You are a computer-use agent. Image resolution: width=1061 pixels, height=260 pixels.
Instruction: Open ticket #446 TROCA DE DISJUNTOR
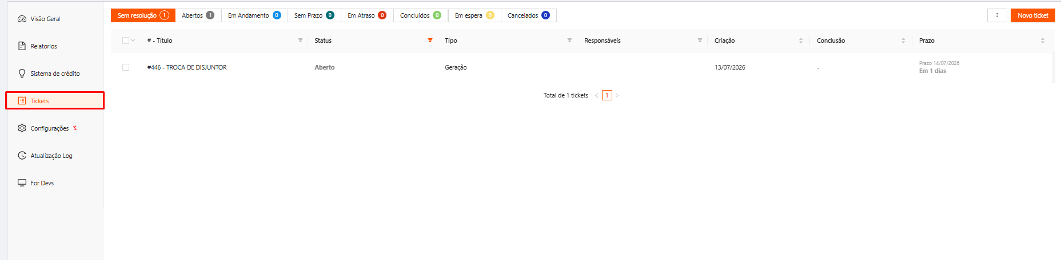tap(187, 67)
